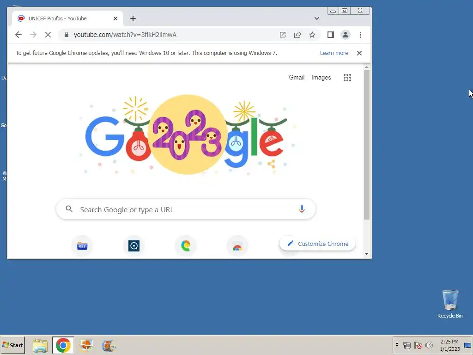473x355 pixels.
Task: Open the Chrome profile avatar
Action: point(346,35)
